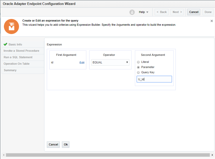Go to Invoke a Stored Procedure step
215x159 pixels.
pyautogui.click(x=21, y=51)
